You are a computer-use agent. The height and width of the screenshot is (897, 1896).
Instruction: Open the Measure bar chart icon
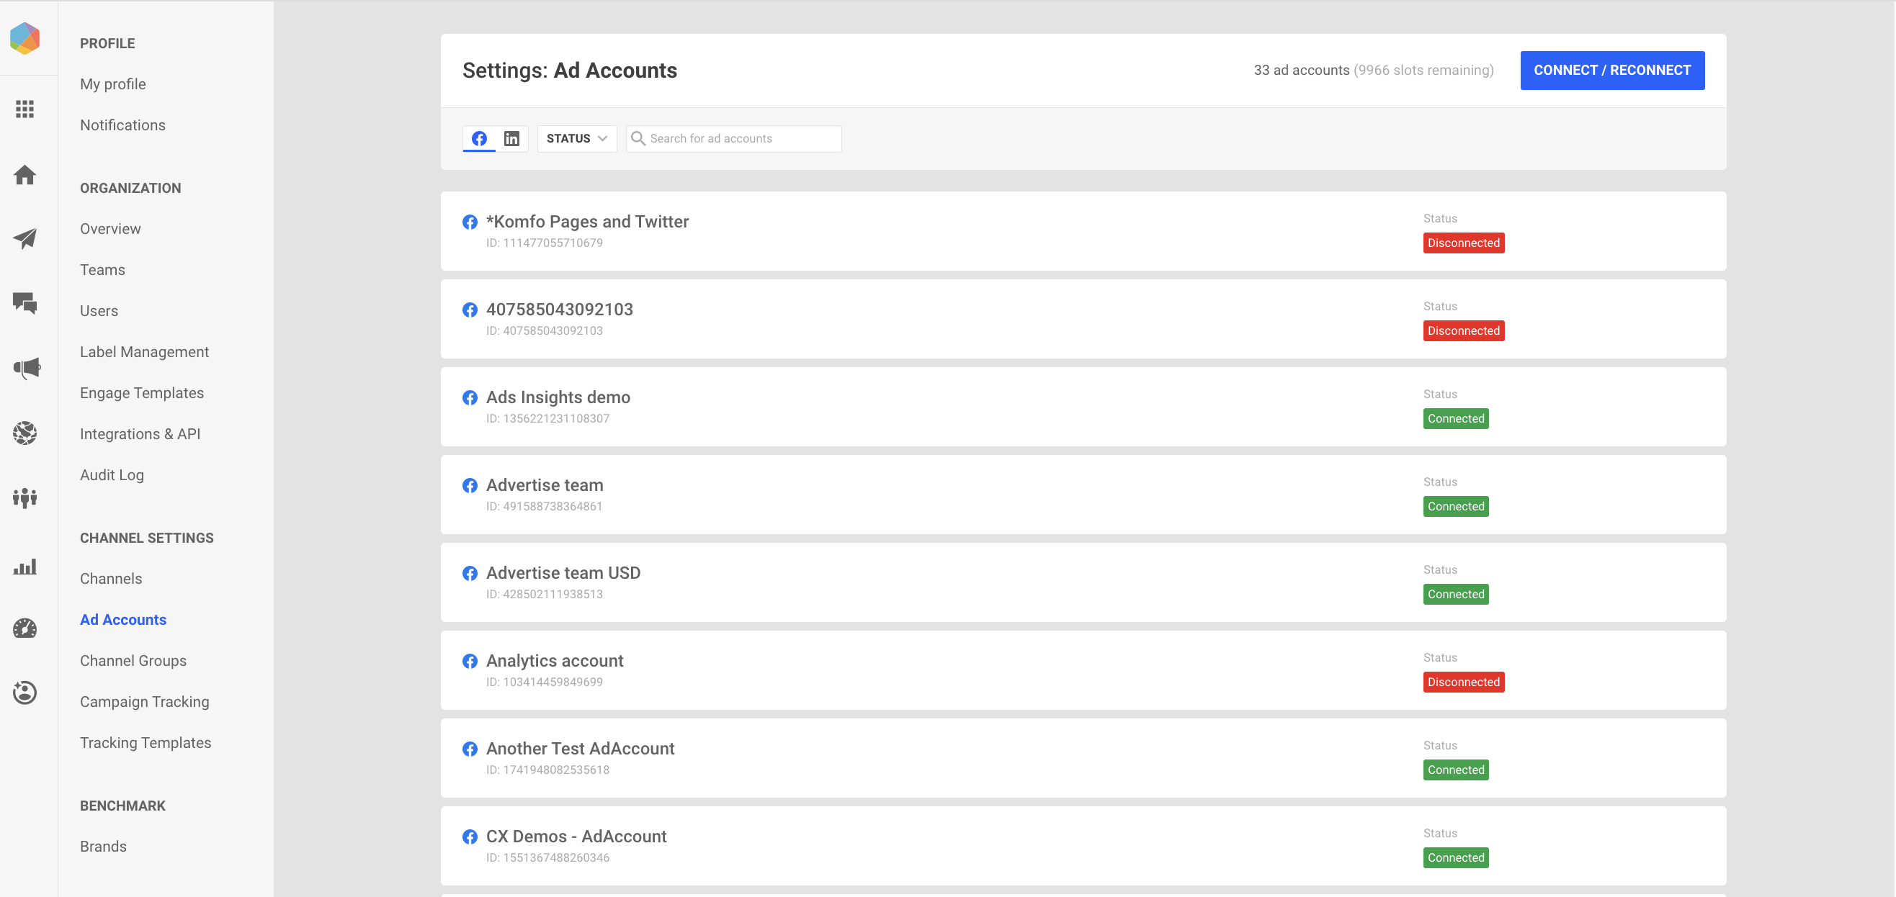pyautogui.click(x=25, y=567)
